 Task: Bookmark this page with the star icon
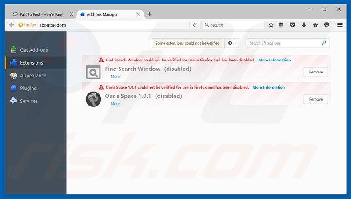pos(271,25)
